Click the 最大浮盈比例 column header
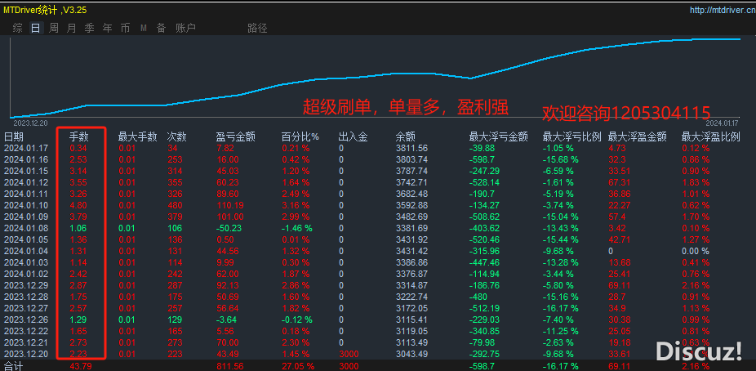The image size is (756, 371). coord(710,137)
